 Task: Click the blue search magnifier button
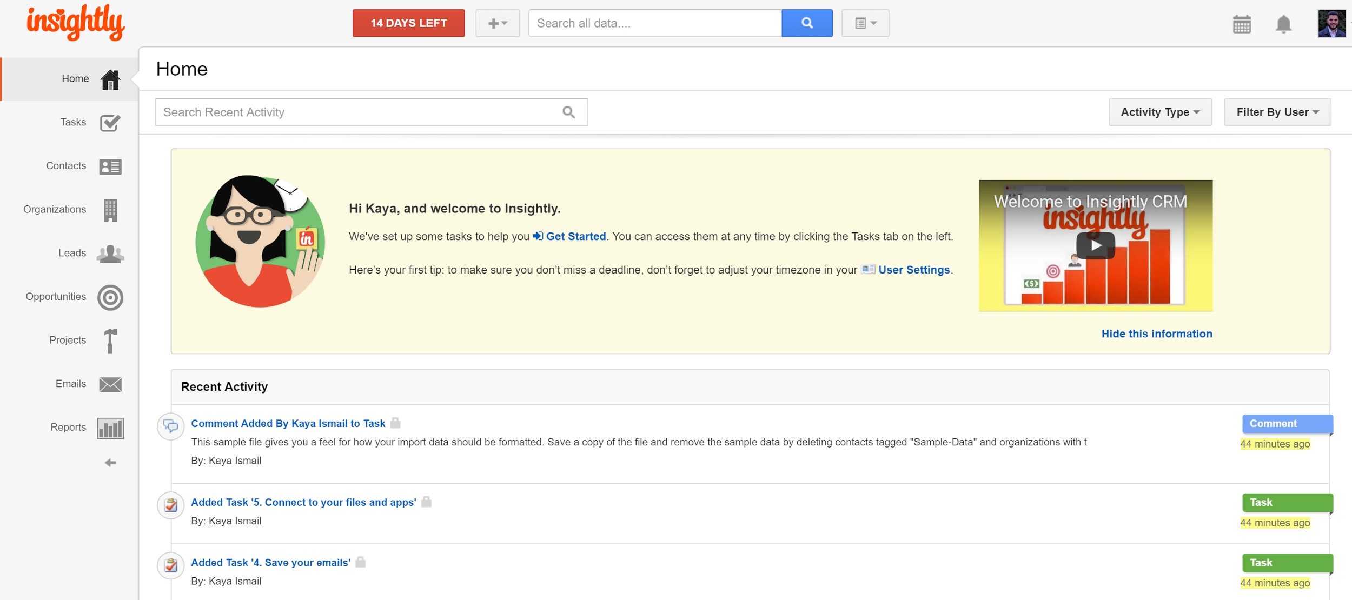click(806, 23)
